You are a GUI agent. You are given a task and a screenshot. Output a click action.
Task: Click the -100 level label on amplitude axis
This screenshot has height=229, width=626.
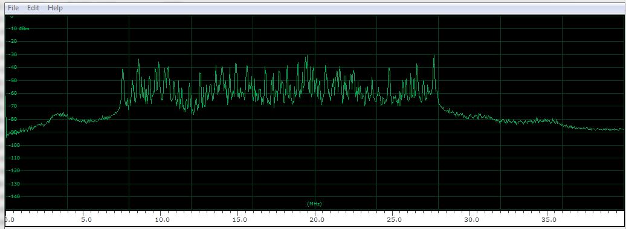click(x=15, y=145)
